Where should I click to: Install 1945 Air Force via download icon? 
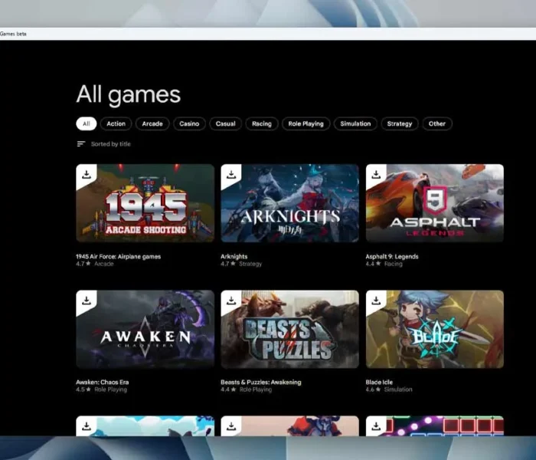click(x=87, y=174)
